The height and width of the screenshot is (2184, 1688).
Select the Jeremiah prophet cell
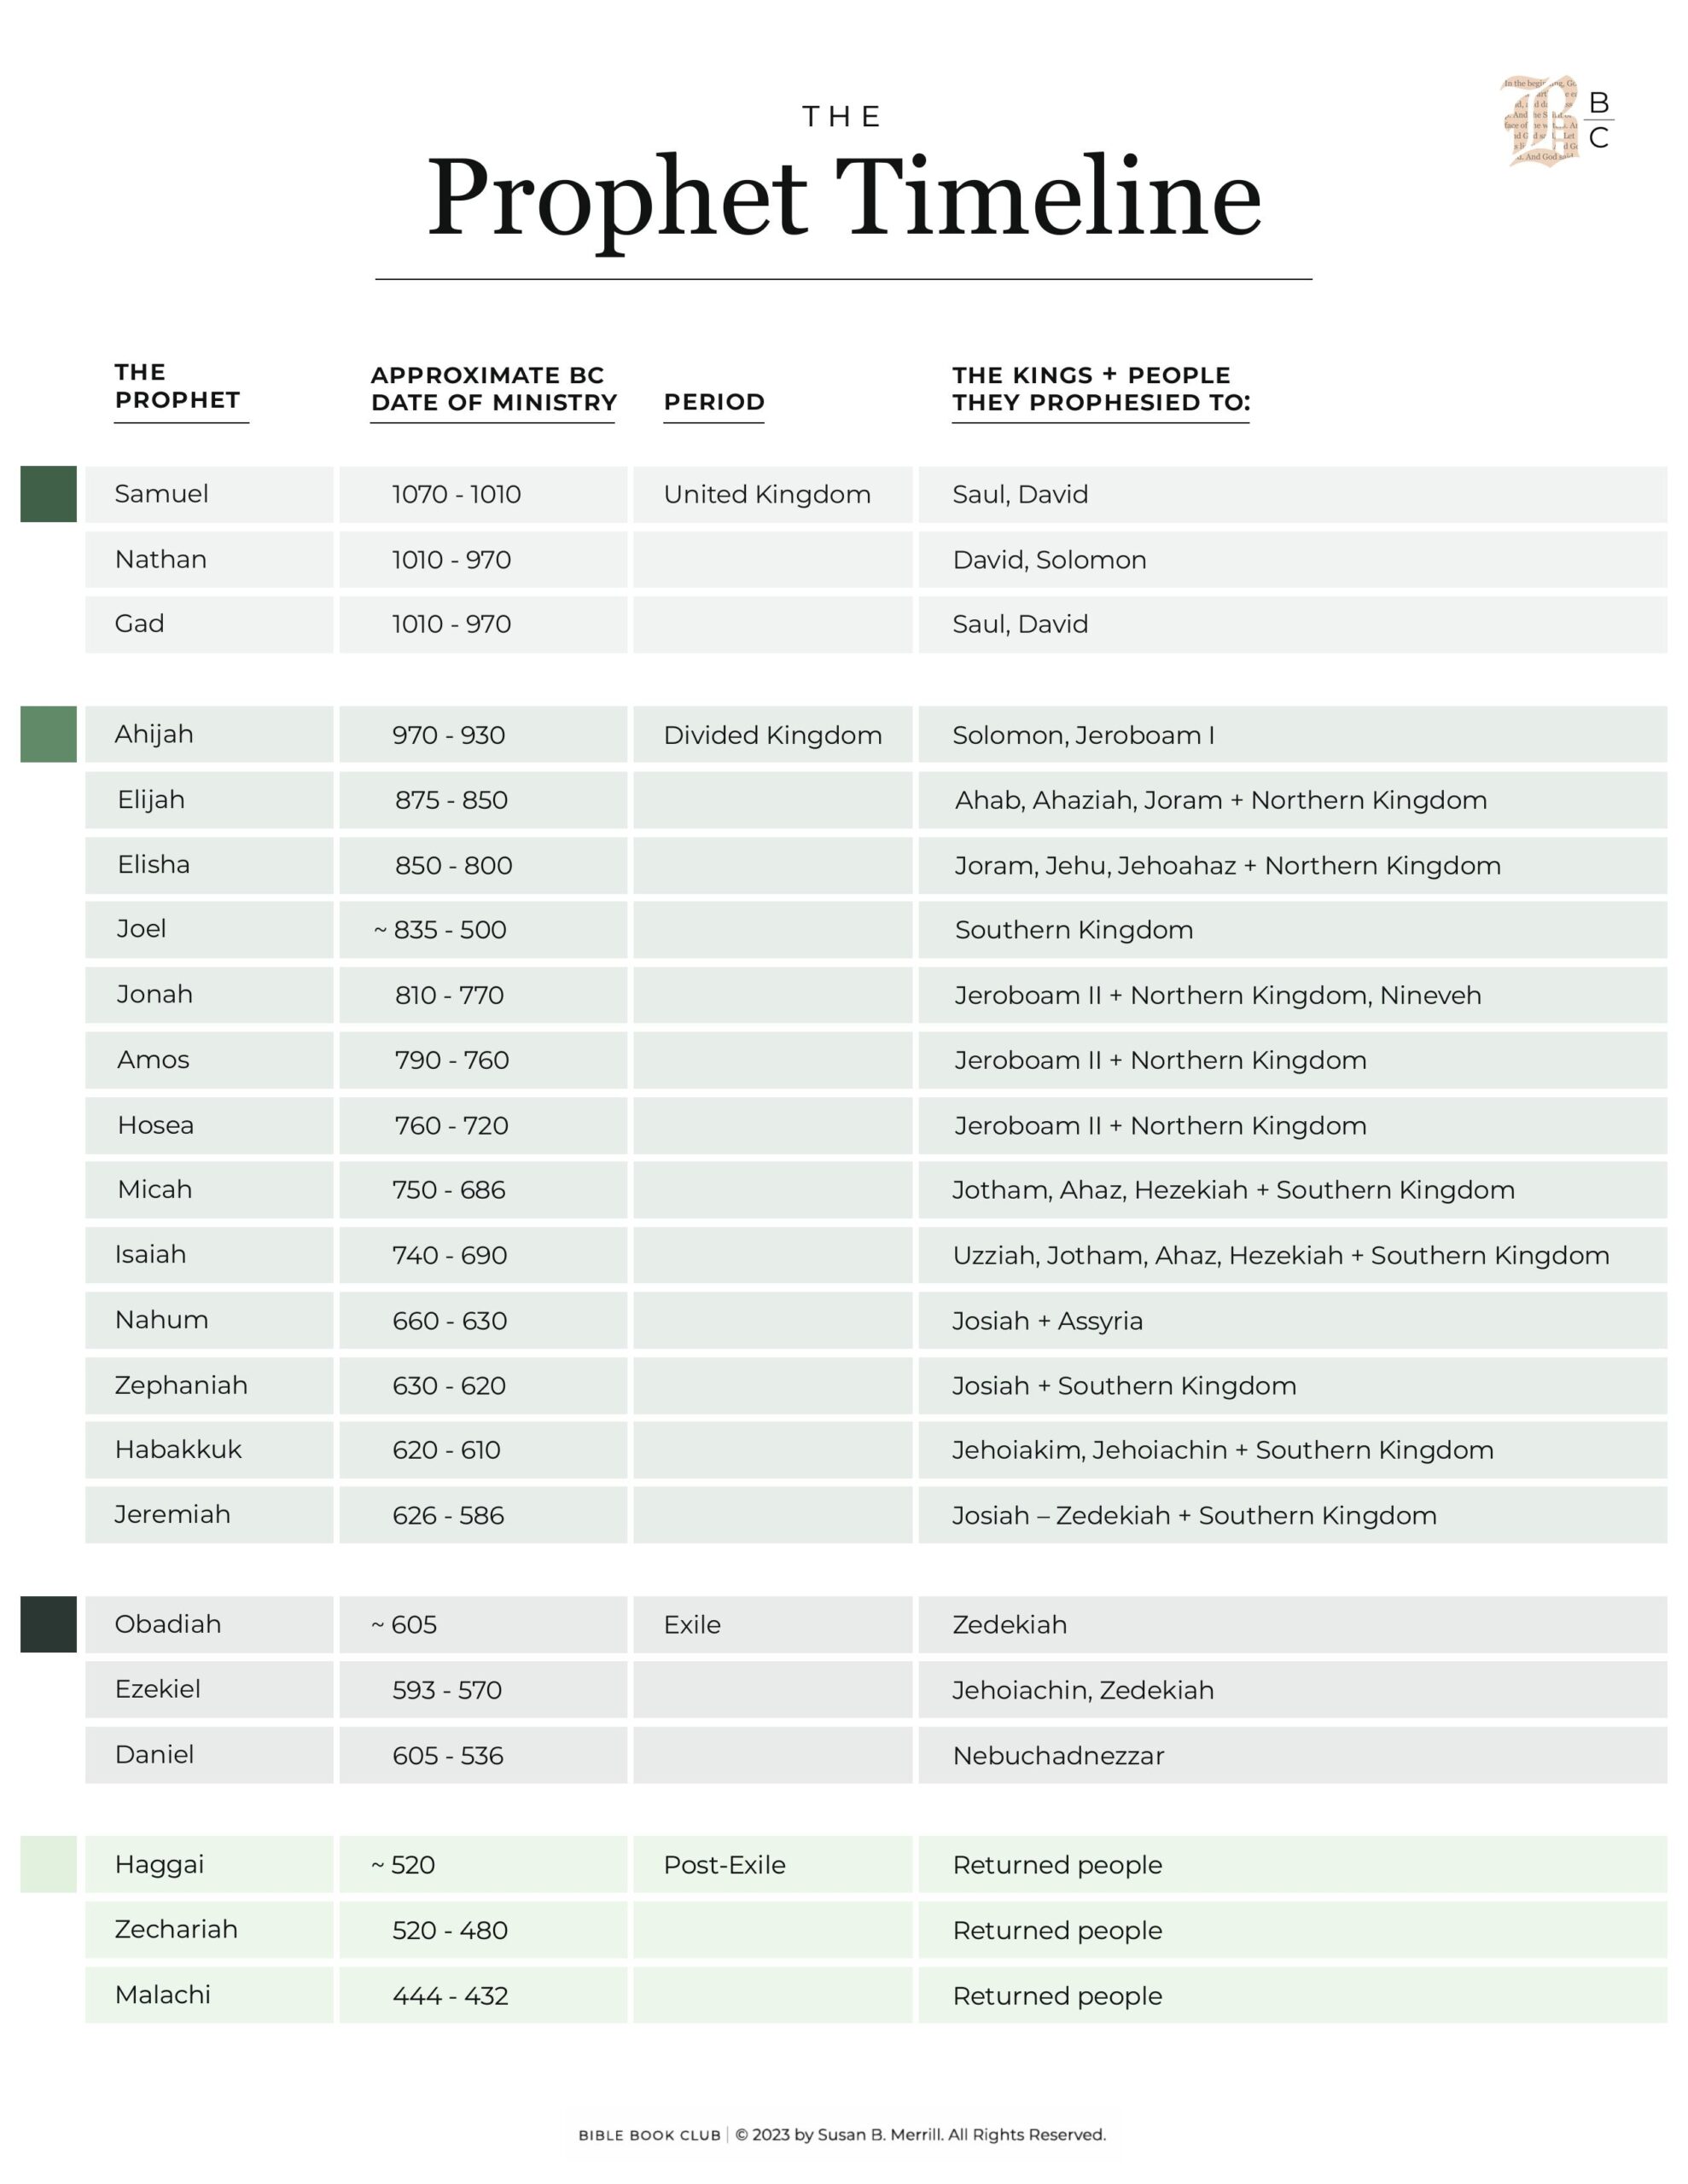pyautogui.click(x=209, y=1514)
